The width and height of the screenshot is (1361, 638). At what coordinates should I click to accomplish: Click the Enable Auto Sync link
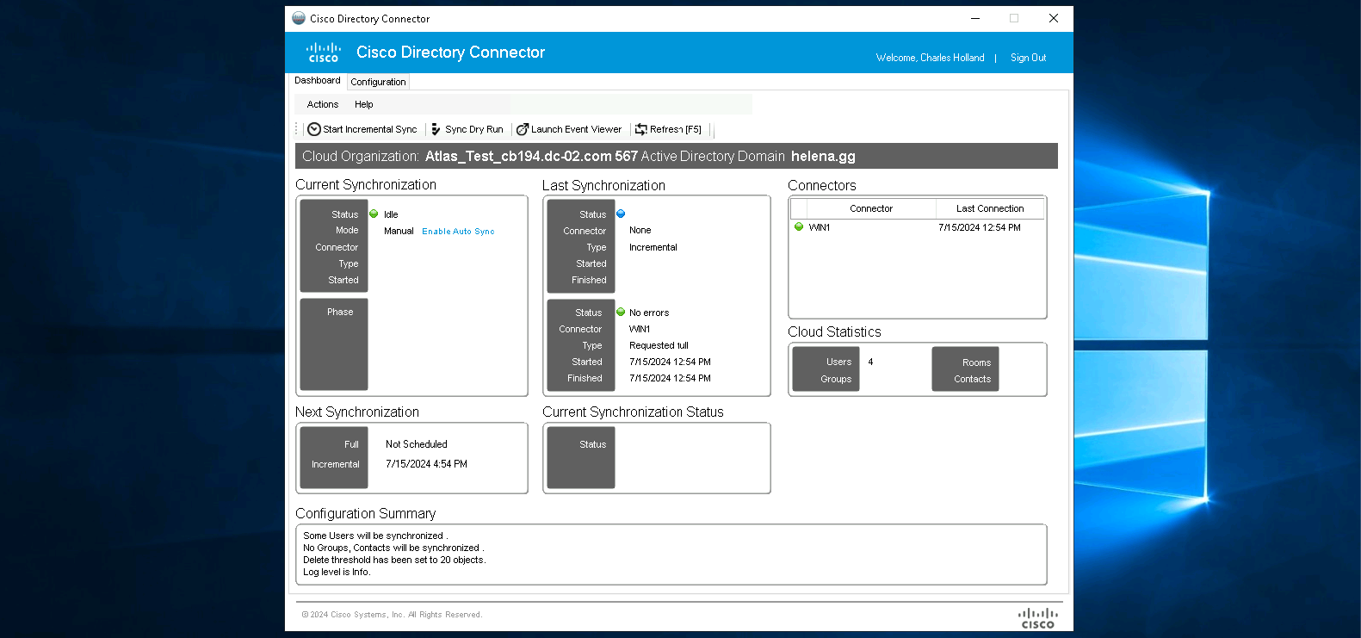tap(458, 232)
